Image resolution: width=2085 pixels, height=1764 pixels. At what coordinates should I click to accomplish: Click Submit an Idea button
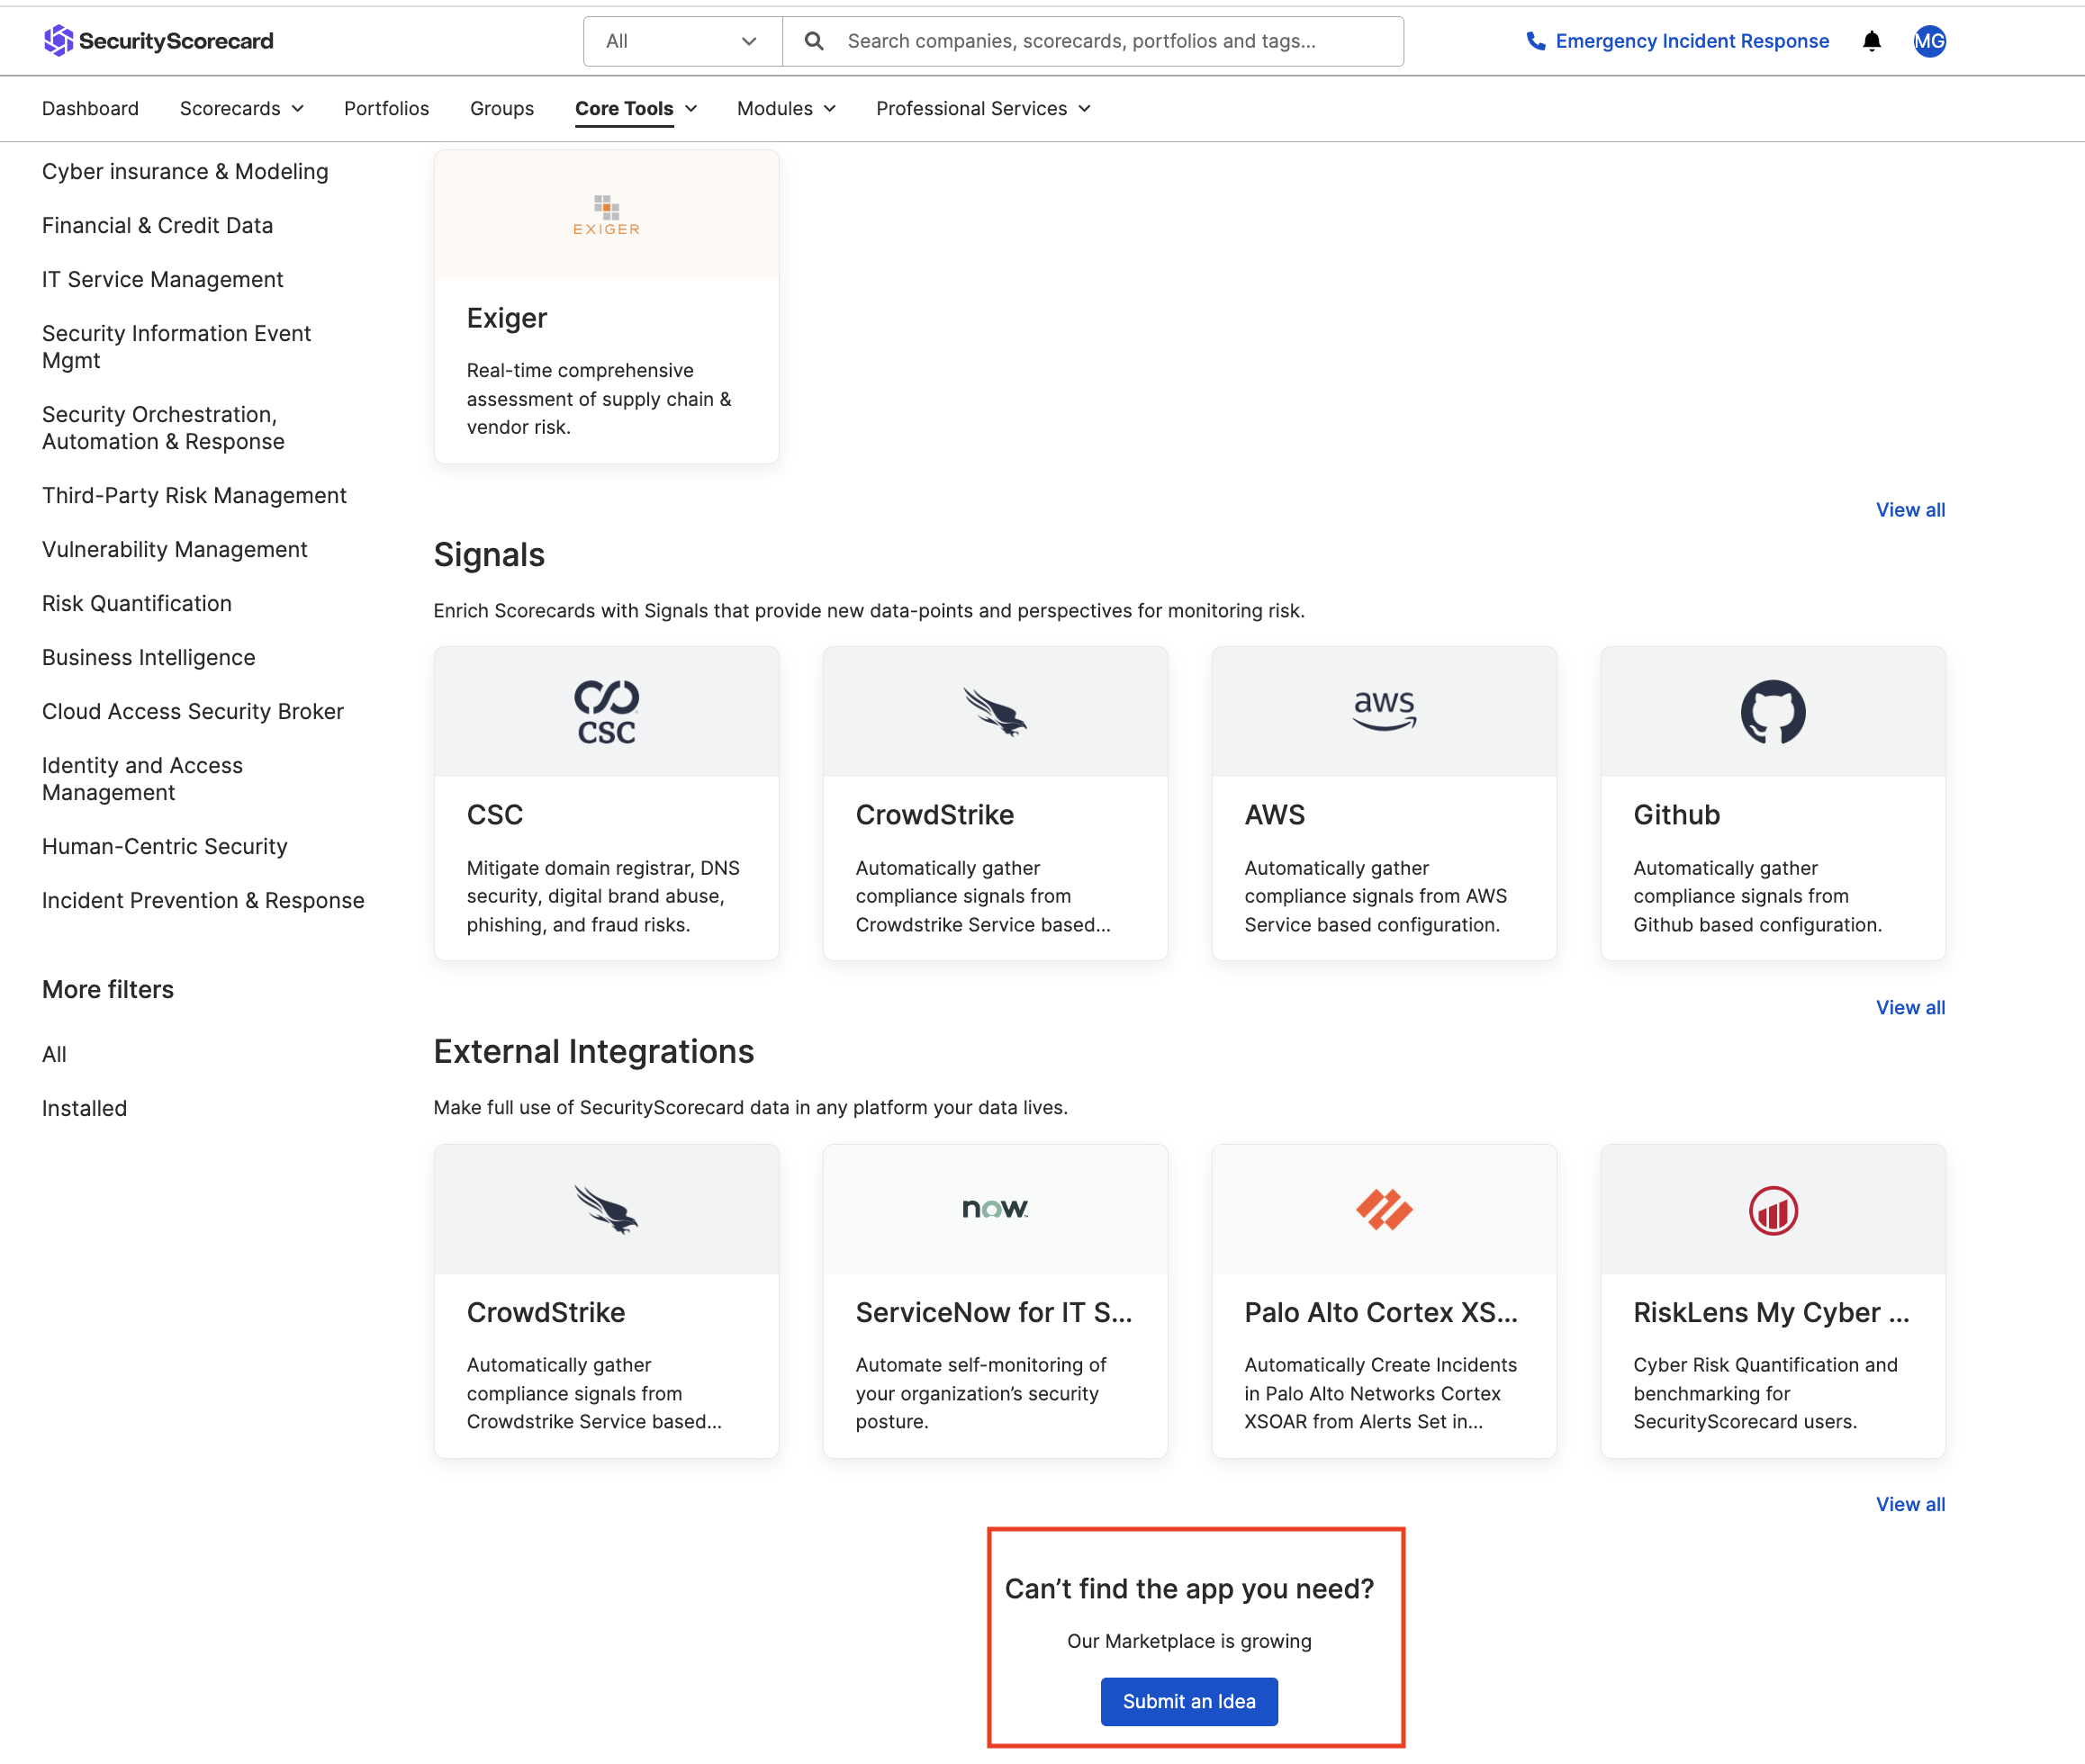1188,1701
